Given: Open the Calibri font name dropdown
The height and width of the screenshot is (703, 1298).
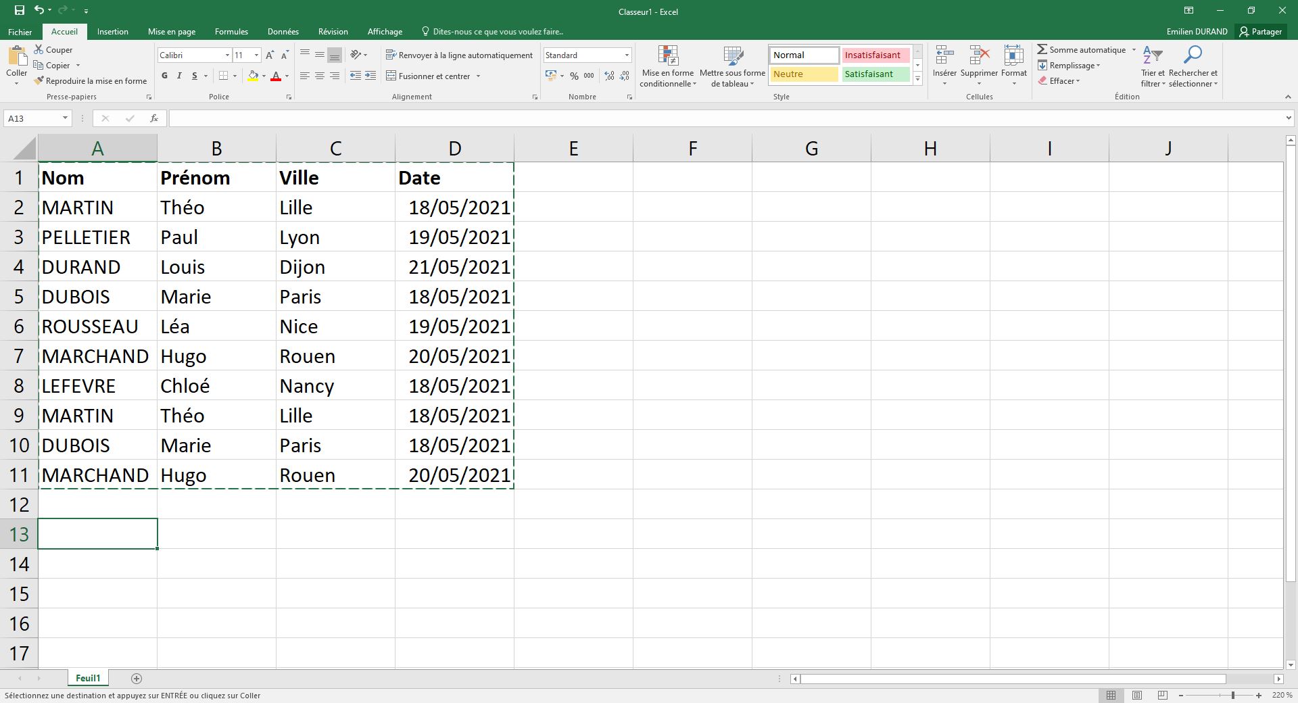Looking at the screenshot, I should pos(227,55).
